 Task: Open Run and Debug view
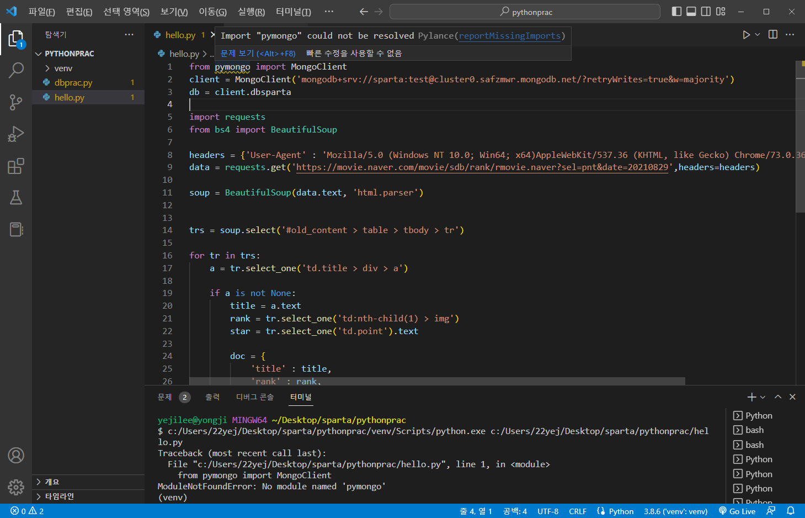(x=16, y=134)
